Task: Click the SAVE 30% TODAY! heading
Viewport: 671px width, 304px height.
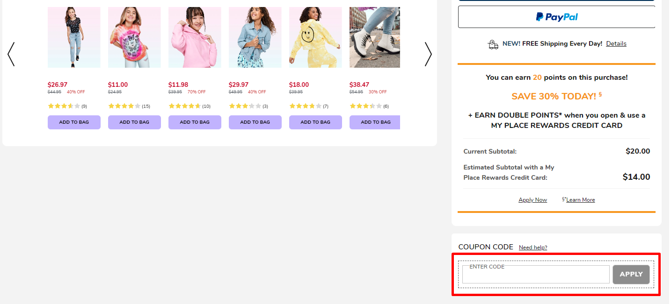Action: coord(556,96)
